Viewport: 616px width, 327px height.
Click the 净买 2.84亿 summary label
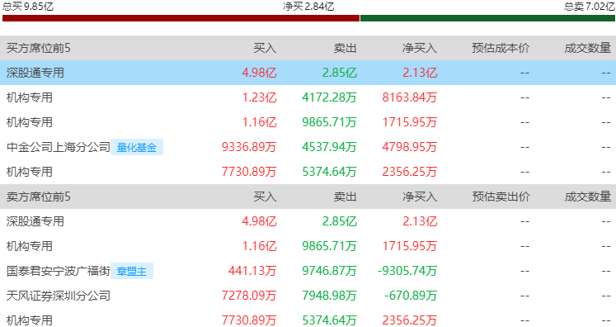tap(308, 7)
